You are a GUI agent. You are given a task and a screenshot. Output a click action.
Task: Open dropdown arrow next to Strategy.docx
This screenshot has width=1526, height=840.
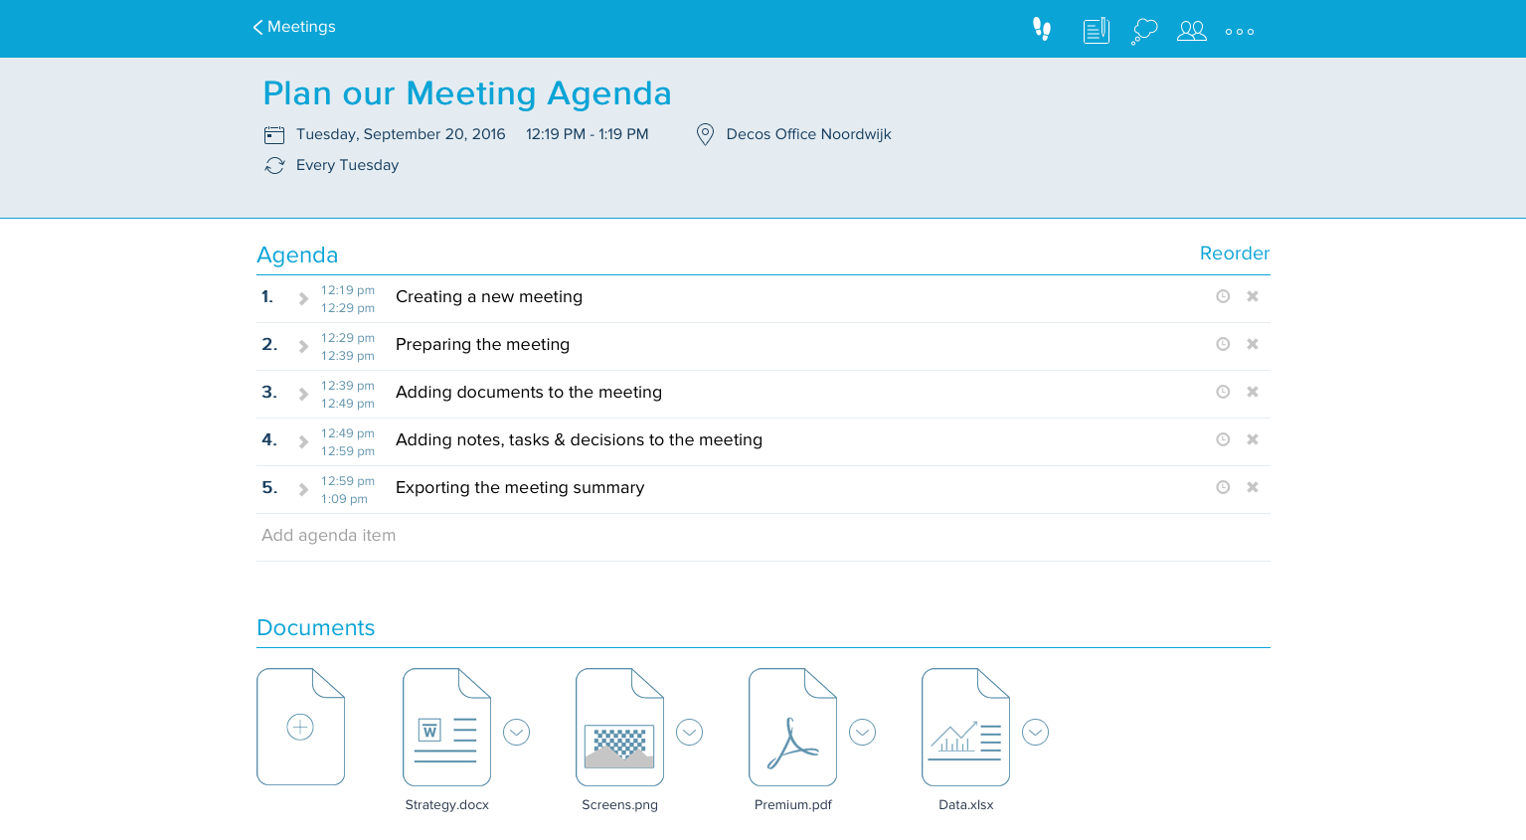tap(516, 733)
